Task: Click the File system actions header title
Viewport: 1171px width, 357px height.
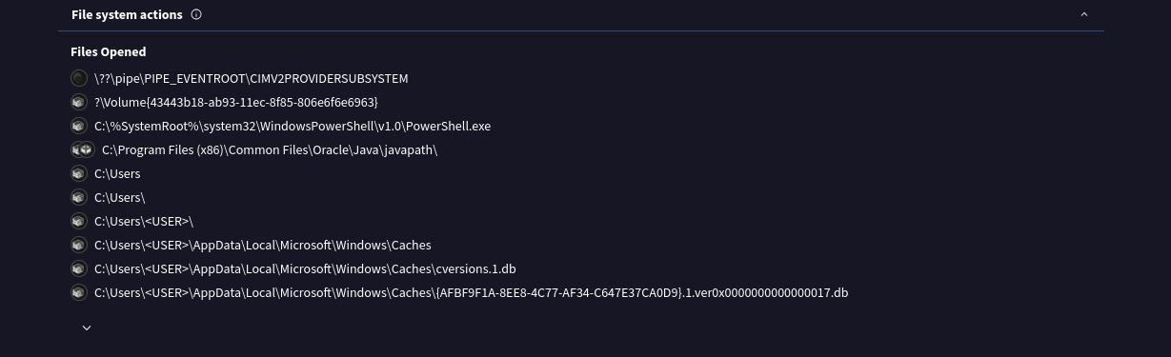Action: 127,14
